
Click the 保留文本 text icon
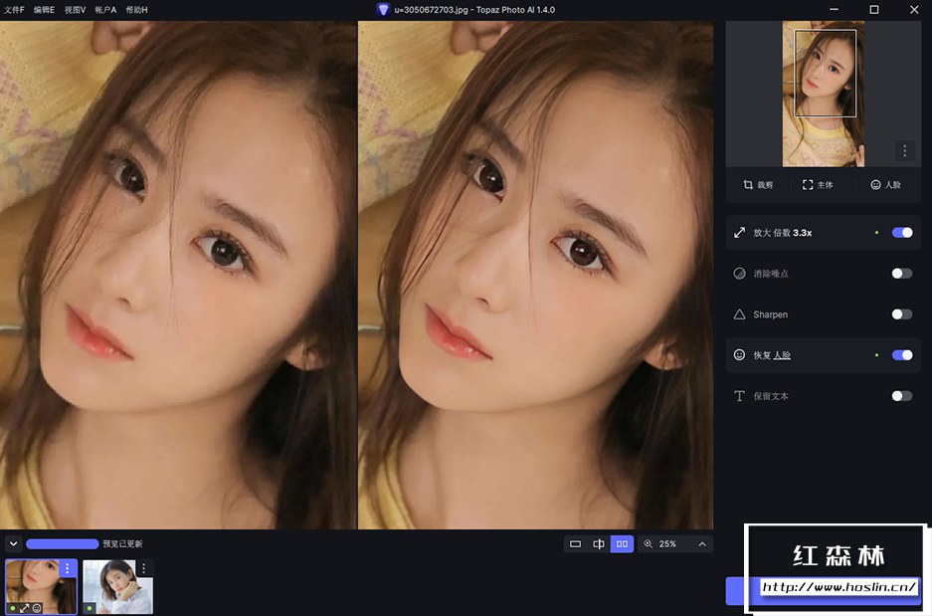(739, 396)
